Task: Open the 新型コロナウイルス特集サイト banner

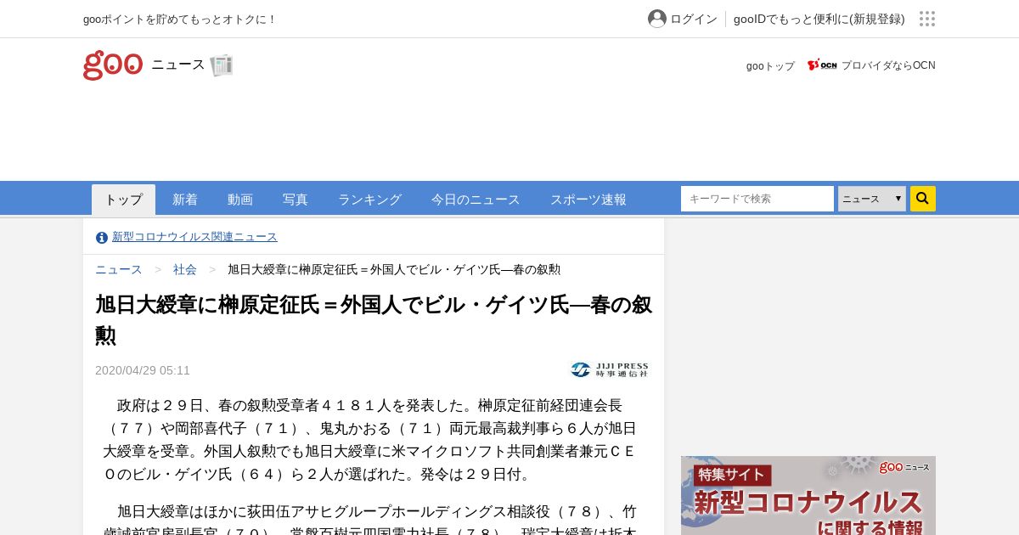Action: click(808, 496)
